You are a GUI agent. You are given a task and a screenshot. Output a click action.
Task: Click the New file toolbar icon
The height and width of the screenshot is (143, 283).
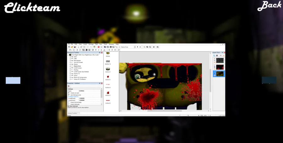[x=69, y=47]
